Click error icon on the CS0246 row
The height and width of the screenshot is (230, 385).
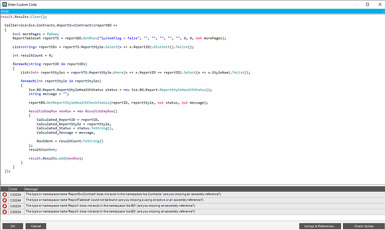(4, 200)
